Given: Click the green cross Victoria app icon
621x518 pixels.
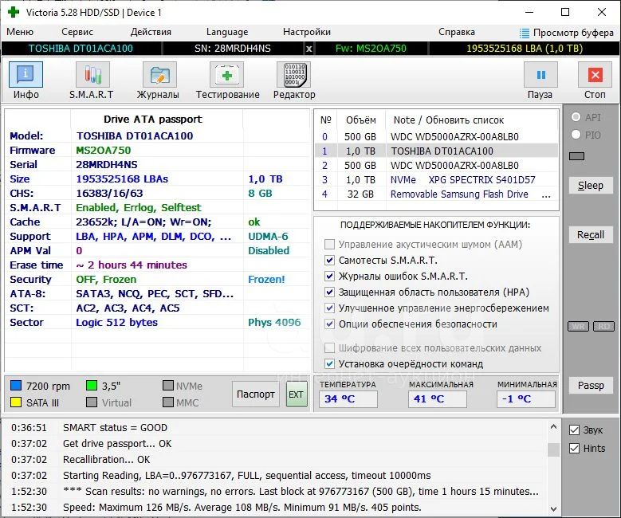Looking at the screenshot, I should coord(14,12).
